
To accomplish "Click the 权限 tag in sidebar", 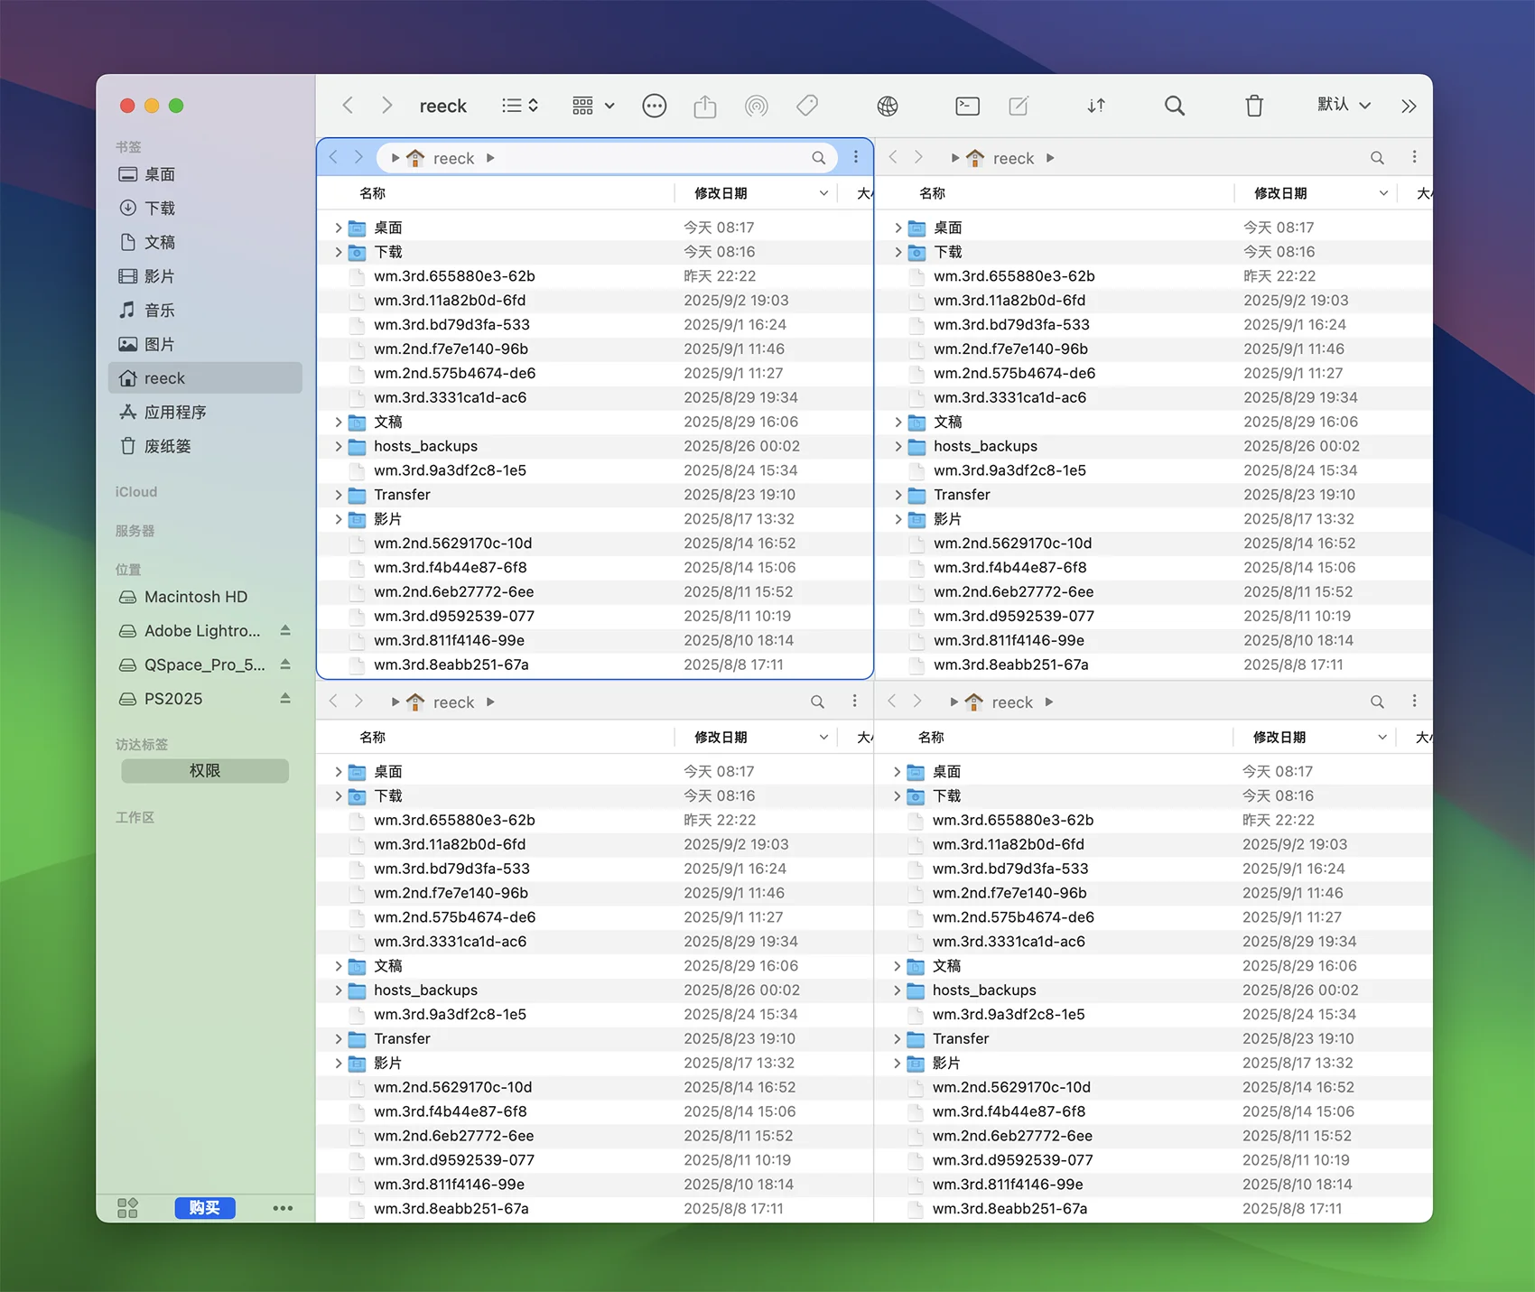I will pyautogui.click(x=205, y=771).
